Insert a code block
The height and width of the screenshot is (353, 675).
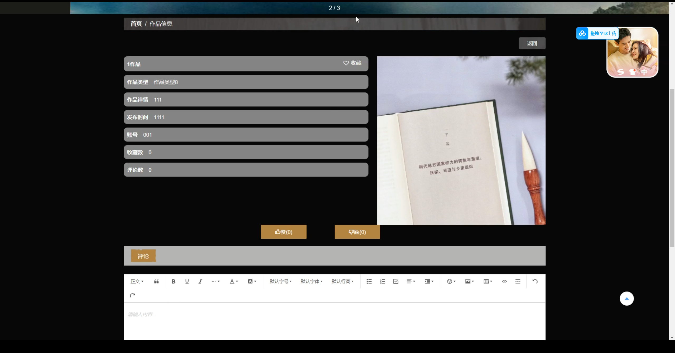504,281
